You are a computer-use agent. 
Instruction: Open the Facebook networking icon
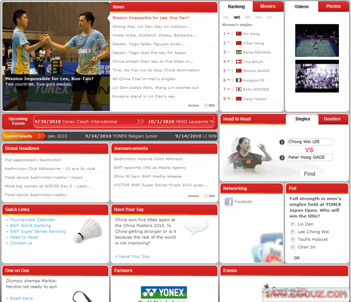(229, 202)
